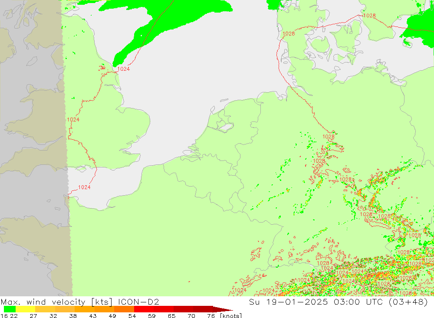Select the 70-76 knots legend swatch
434x318 pixels.
coord(203,309)
